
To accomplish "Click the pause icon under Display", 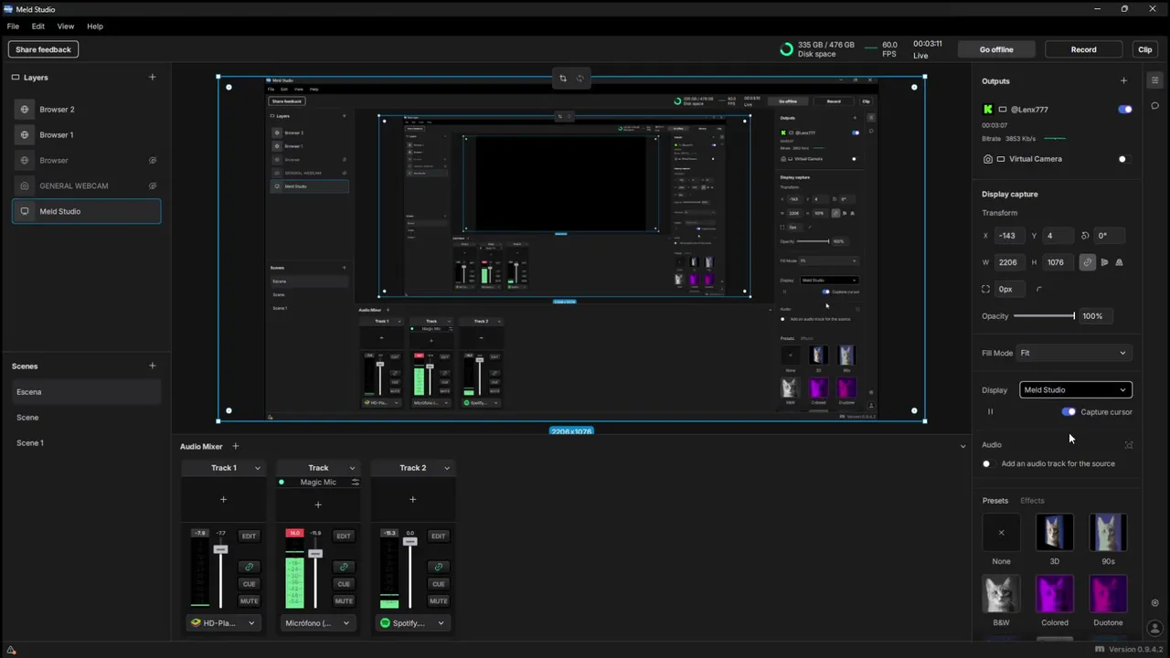I will [990, 412].
